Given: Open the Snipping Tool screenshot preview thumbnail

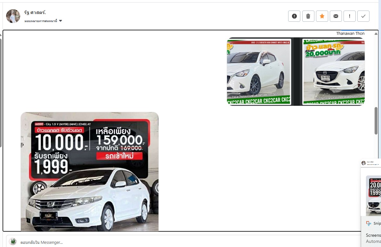Looking at the screenshot, I should click(x=371, y=187).
